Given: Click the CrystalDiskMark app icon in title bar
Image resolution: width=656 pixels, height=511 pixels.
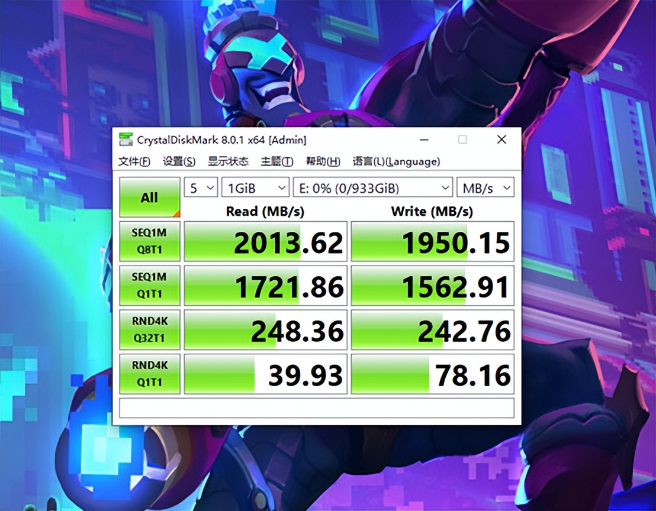Looking at the screenshot, I should coord(126,140).
